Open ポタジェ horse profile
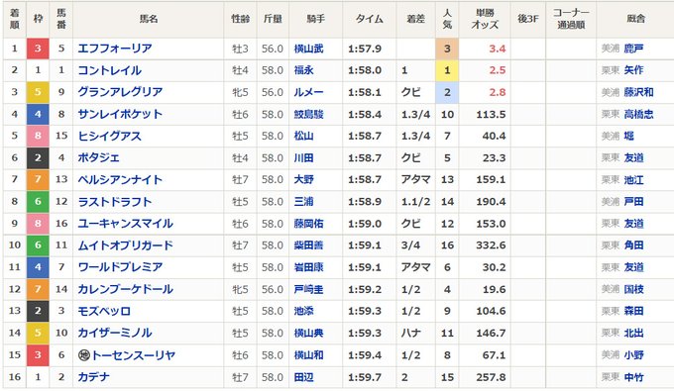This screenshot has width=674, height=391. 99,158
